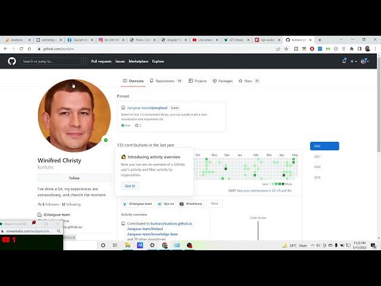Open the GitHub home logo
The image size is (381, 286).
12,61
